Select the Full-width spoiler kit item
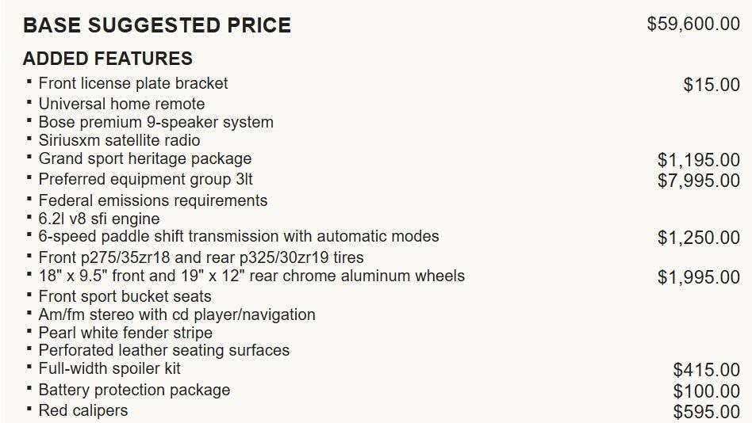The image size is (752, 423). (109, 368)
